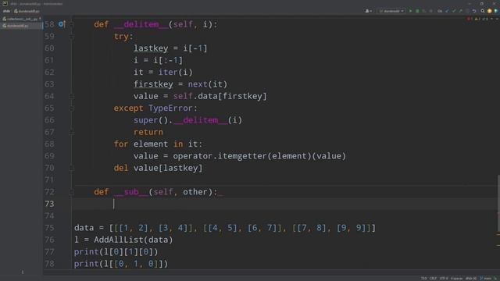500x281 pixels.
Task: Toggle fold marker on line 64
Action: click(x=71, y=96)
